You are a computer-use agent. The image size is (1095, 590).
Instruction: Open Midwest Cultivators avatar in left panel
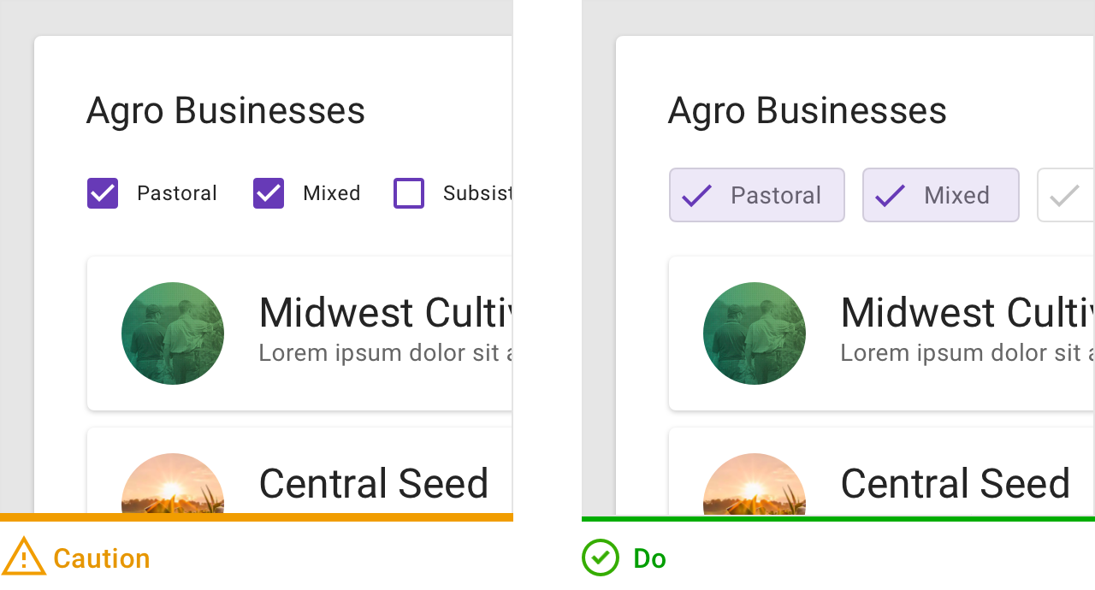(x=173, y=333)
